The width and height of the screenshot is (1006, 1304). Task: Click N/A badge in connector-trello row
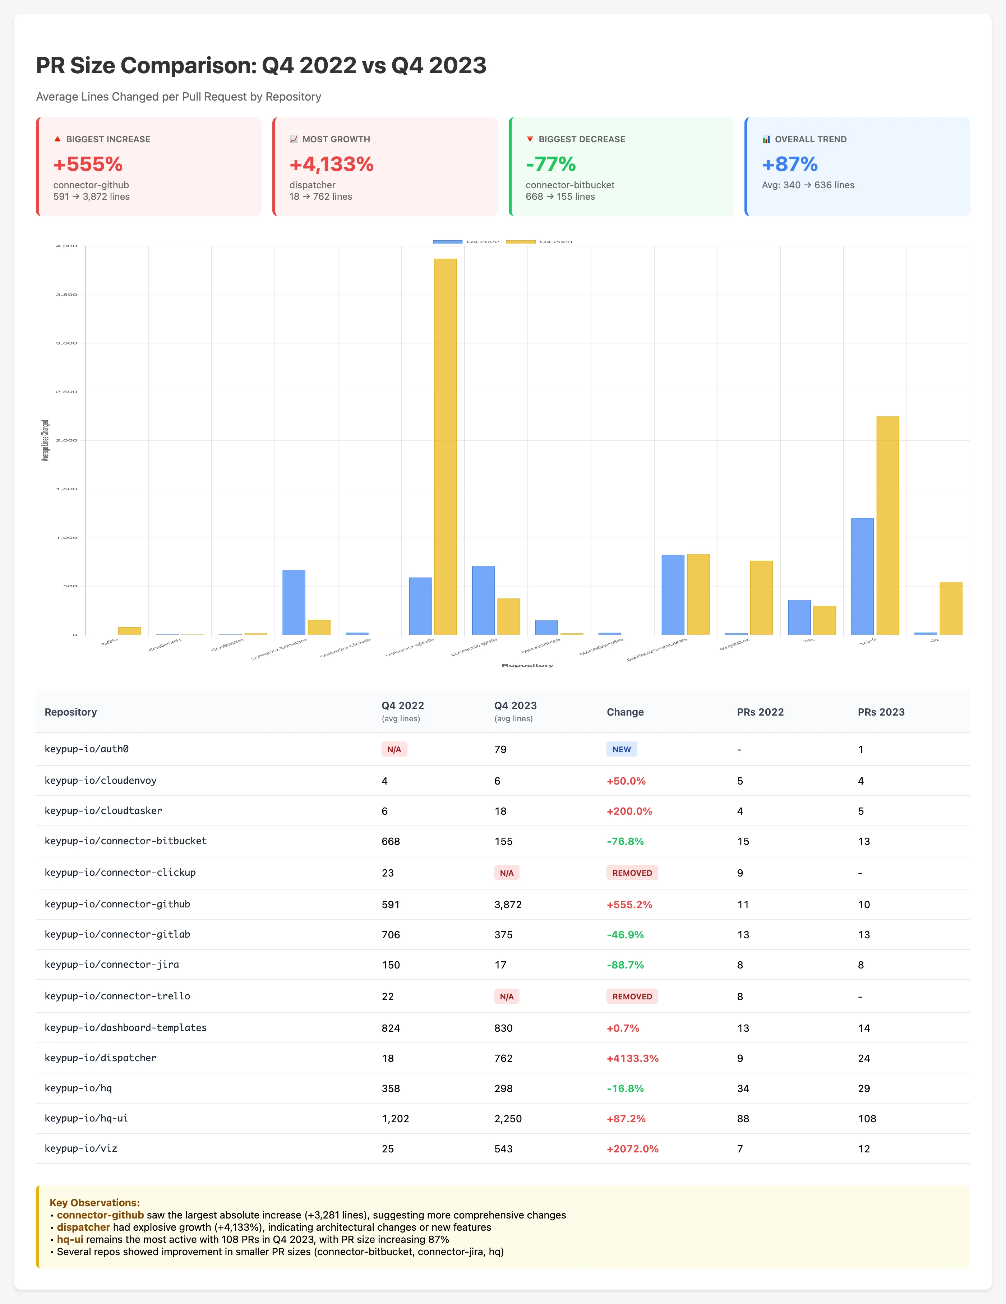point(506,997)
